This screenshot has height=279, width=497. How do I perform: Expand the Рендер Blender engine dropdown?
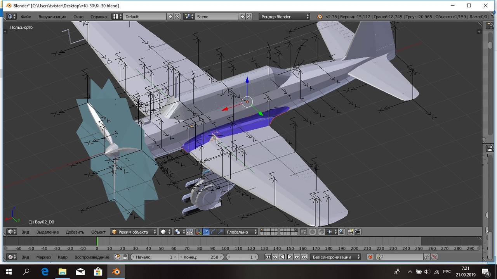[285, 17]
